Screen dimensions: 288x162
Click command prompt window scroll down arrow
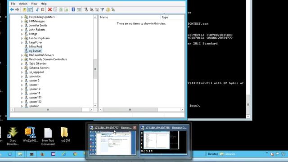(x=248, y=116)
